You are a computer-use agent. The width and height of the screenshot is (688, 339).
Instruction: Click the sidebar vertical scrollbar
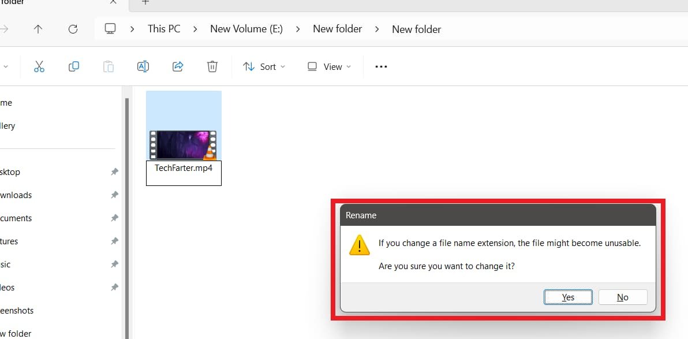click(x=127, y=214)
